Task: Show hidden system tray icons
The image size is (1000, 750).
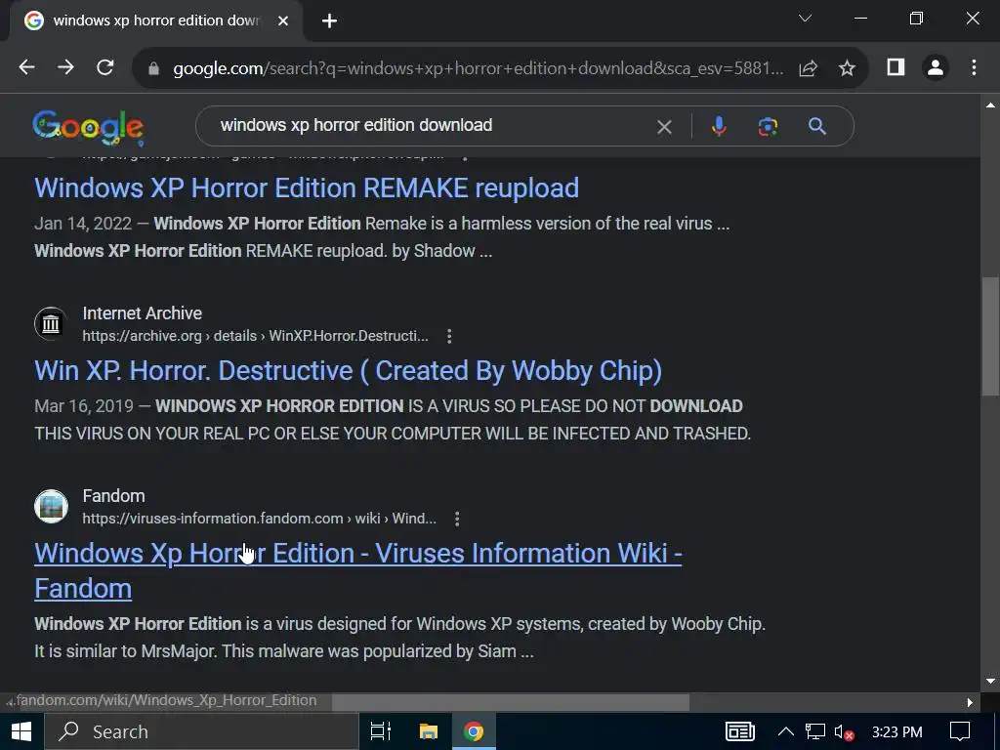Action: point(786,731)
